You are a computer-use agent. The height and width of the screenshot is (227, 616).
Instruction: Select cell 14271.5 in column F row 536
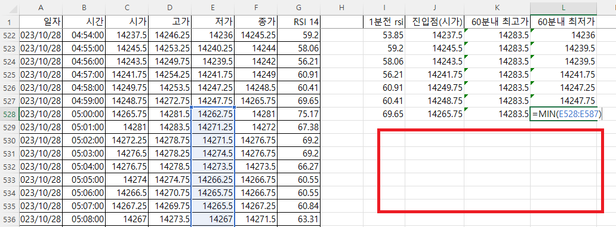point(256,219)
